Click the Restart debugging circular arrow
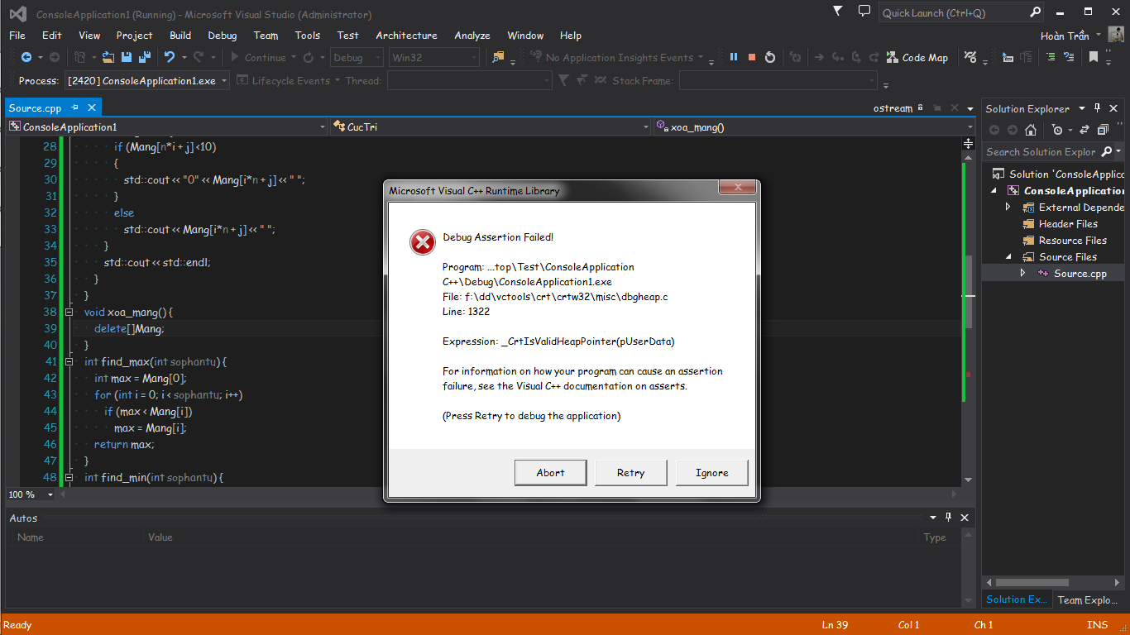Image resolution: width=1130 pixels, height=635 pixels. coord(770,57)
